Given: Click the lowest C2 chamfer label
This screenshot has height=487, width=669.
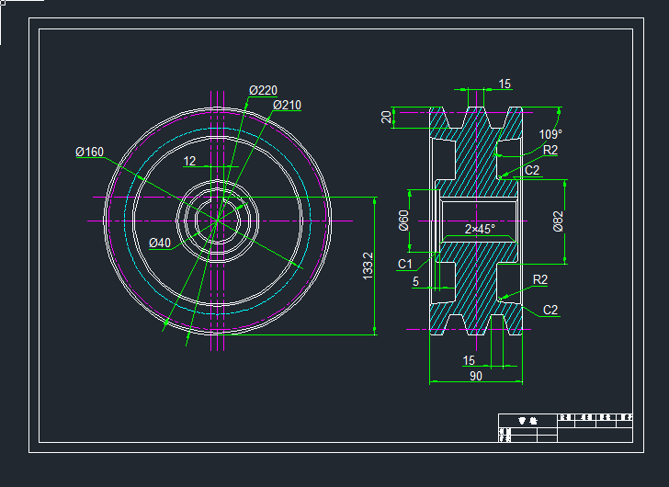Looking at the screenshot, I should 550,310.
